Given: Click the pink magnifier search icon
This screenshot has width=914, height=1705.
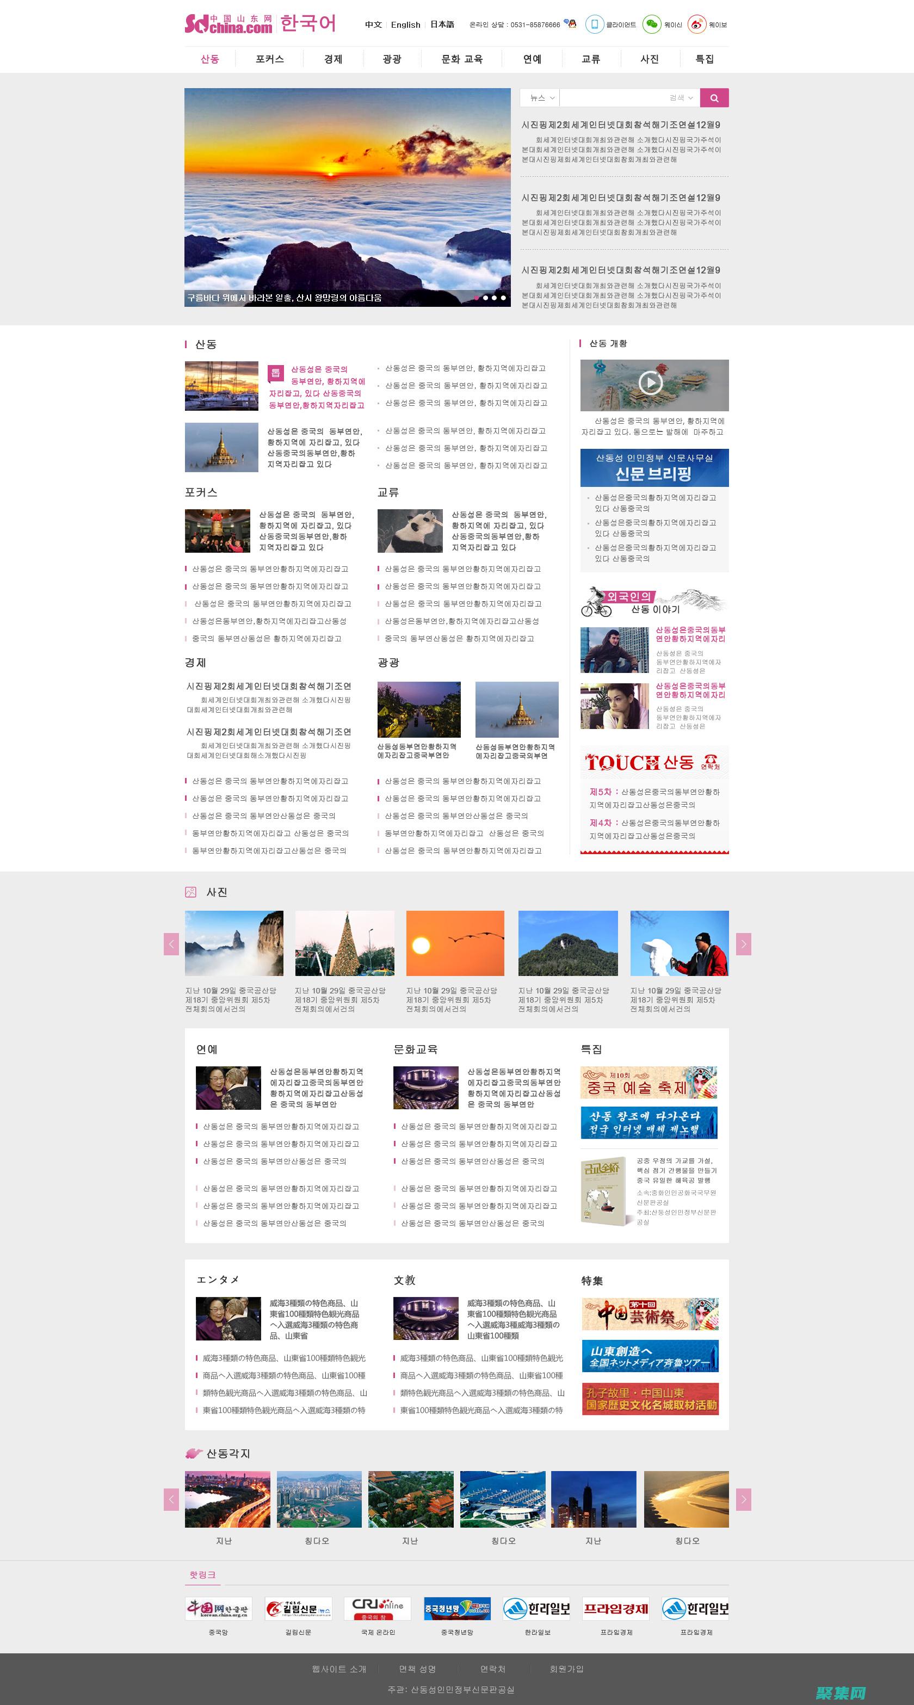Looking at the screenshot, I should [x=715, y=97].
